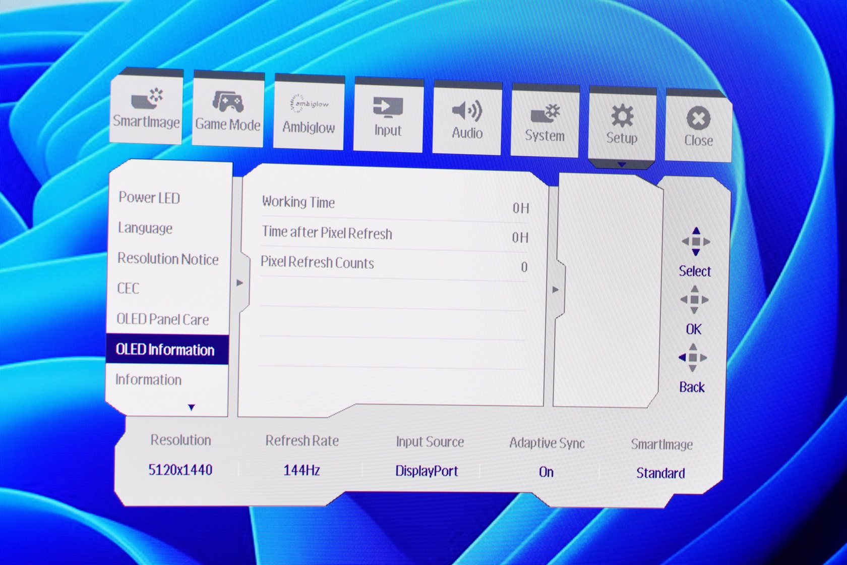Viewport: 847px width, 565px height.
Task: Click the OK direction pad icon
Action: 694,300
